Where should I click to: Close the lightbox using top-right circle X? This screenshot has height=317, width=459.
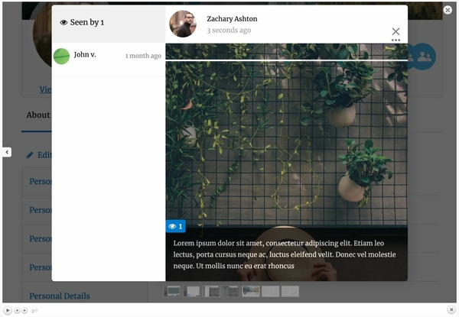pos(448,10)
